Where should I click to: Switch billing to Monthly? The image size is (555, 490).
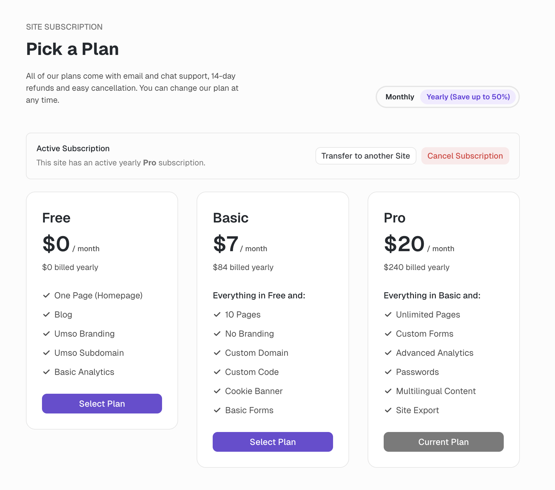pyautogui.click(x=400, y=97)
